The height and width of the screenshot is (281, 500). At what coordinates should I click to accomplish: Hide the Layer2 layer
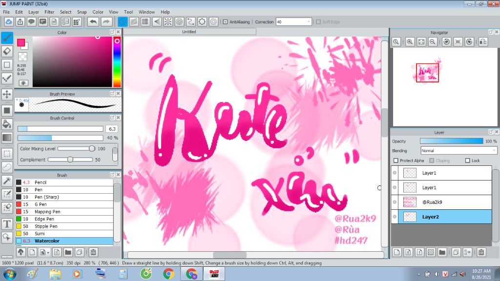(x=395, y=217)
